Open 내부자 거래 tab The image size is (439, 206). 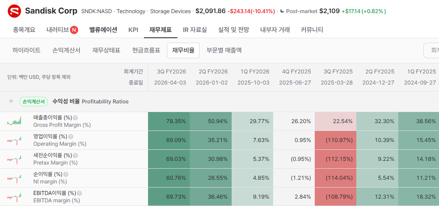(275, 30)
